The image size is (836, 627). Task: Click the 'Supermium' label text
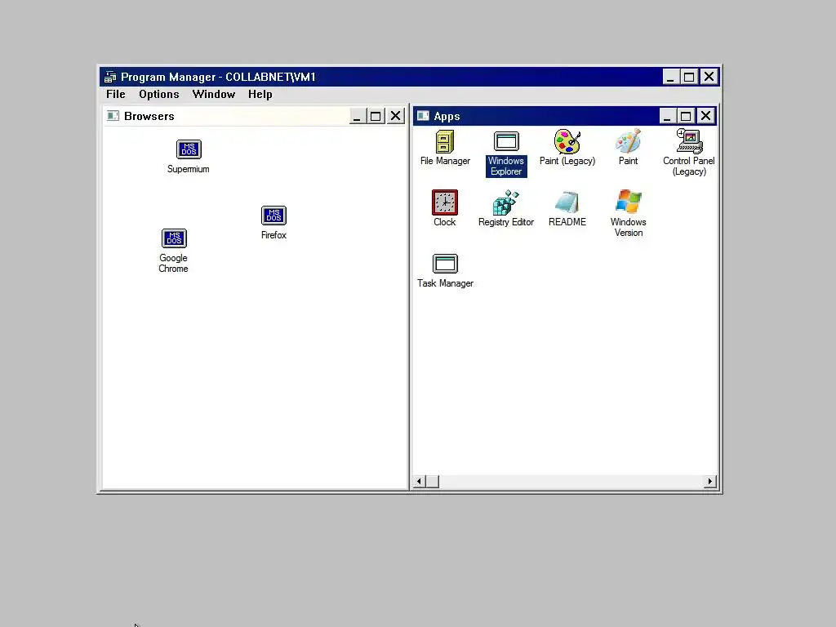[189, 169]
